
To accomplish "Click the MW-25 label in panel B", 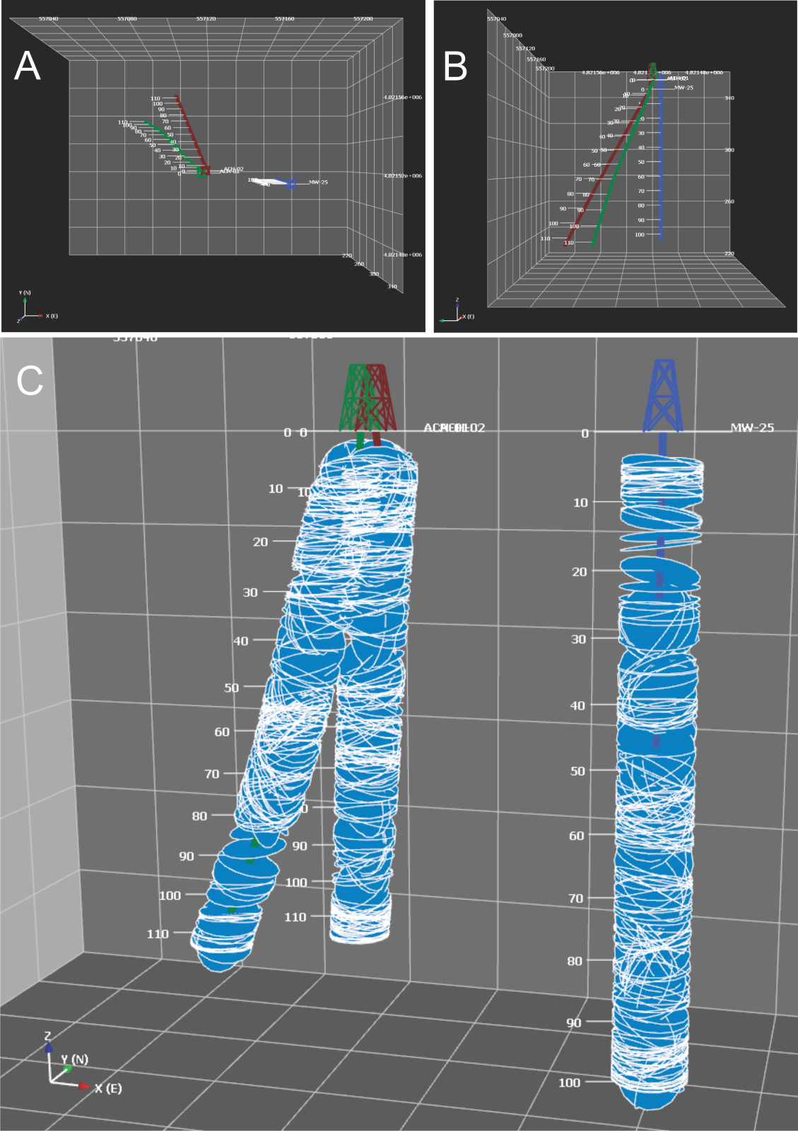I will [x=683, y=88].
